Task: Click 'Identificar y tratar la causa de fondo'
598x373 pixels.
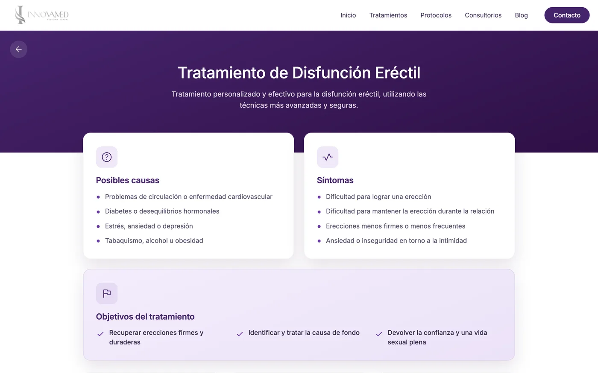Action: (304, 333)
